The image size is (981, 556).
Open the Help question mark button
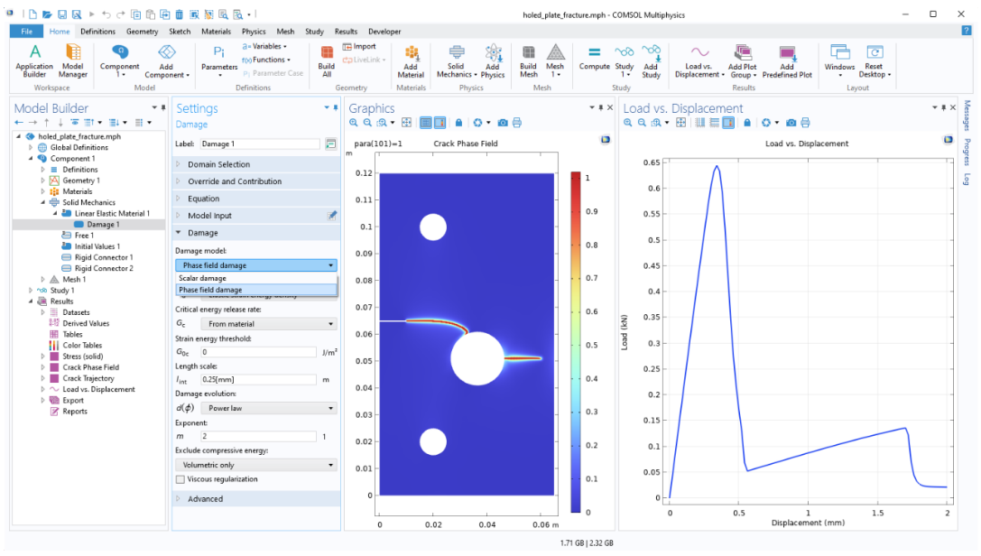pos(966,31)
